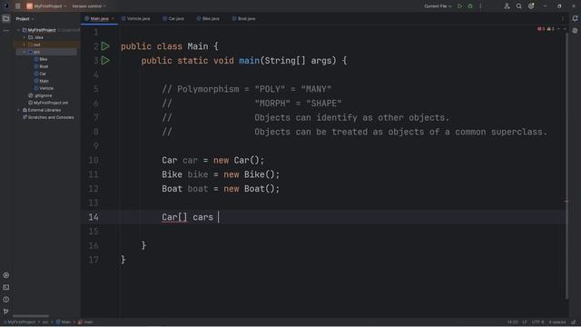Change line separator LF in status bar
The image size is (581, 327).
(x=525, y=322)
